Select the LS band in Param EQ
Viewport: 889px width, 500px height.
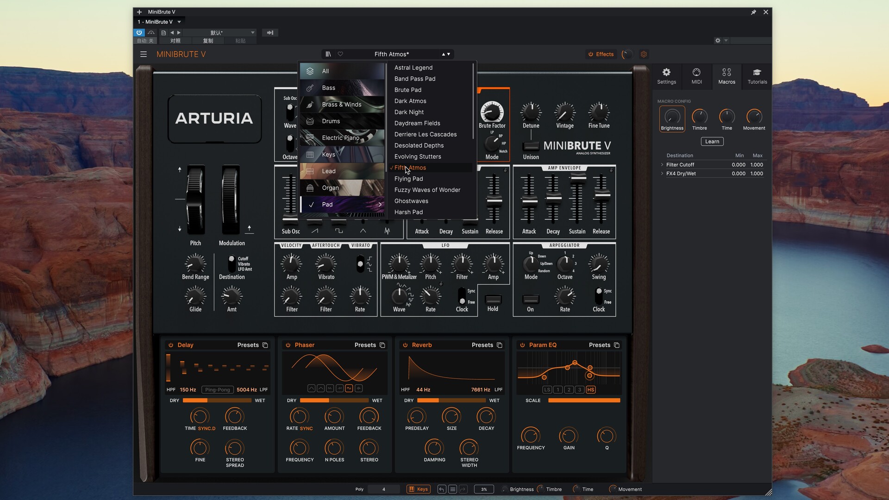(547, 390)
